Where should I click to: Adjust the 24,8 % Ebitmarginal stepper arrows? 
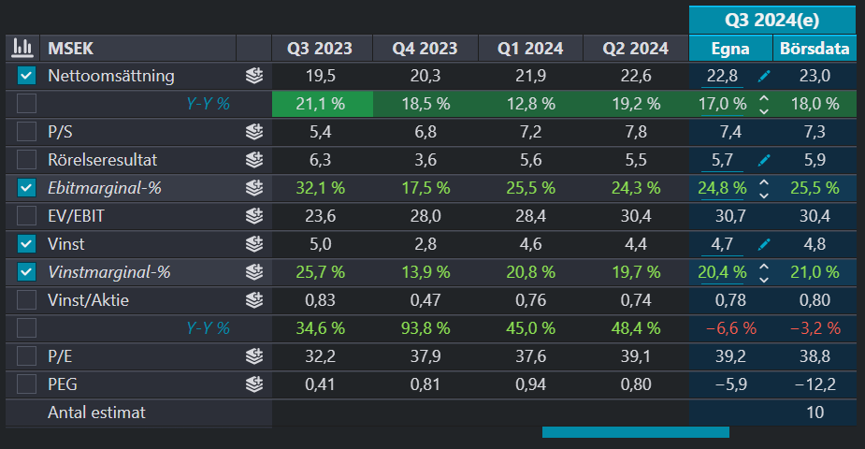coord(764,188)
